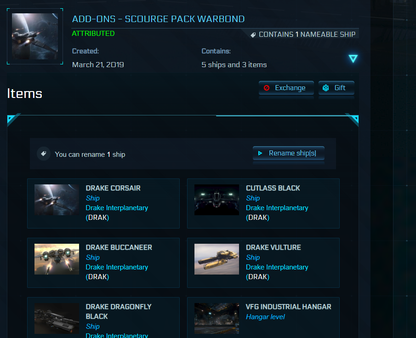Select the Drake Vulture ship image
Viewport: 416px width, 338px height.
point(217,259)
